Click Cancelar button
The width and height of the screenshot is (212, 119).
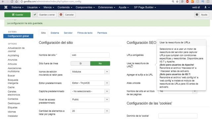pos(67,15)
